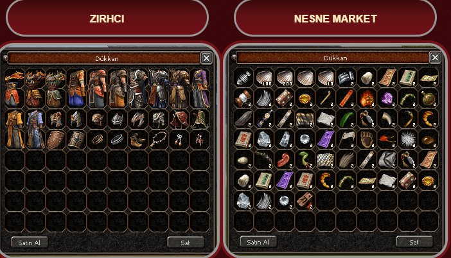The width and height of the screenshot is (451, 258).
Task: Select the boots item in Zırhcı
Action: 138,140
